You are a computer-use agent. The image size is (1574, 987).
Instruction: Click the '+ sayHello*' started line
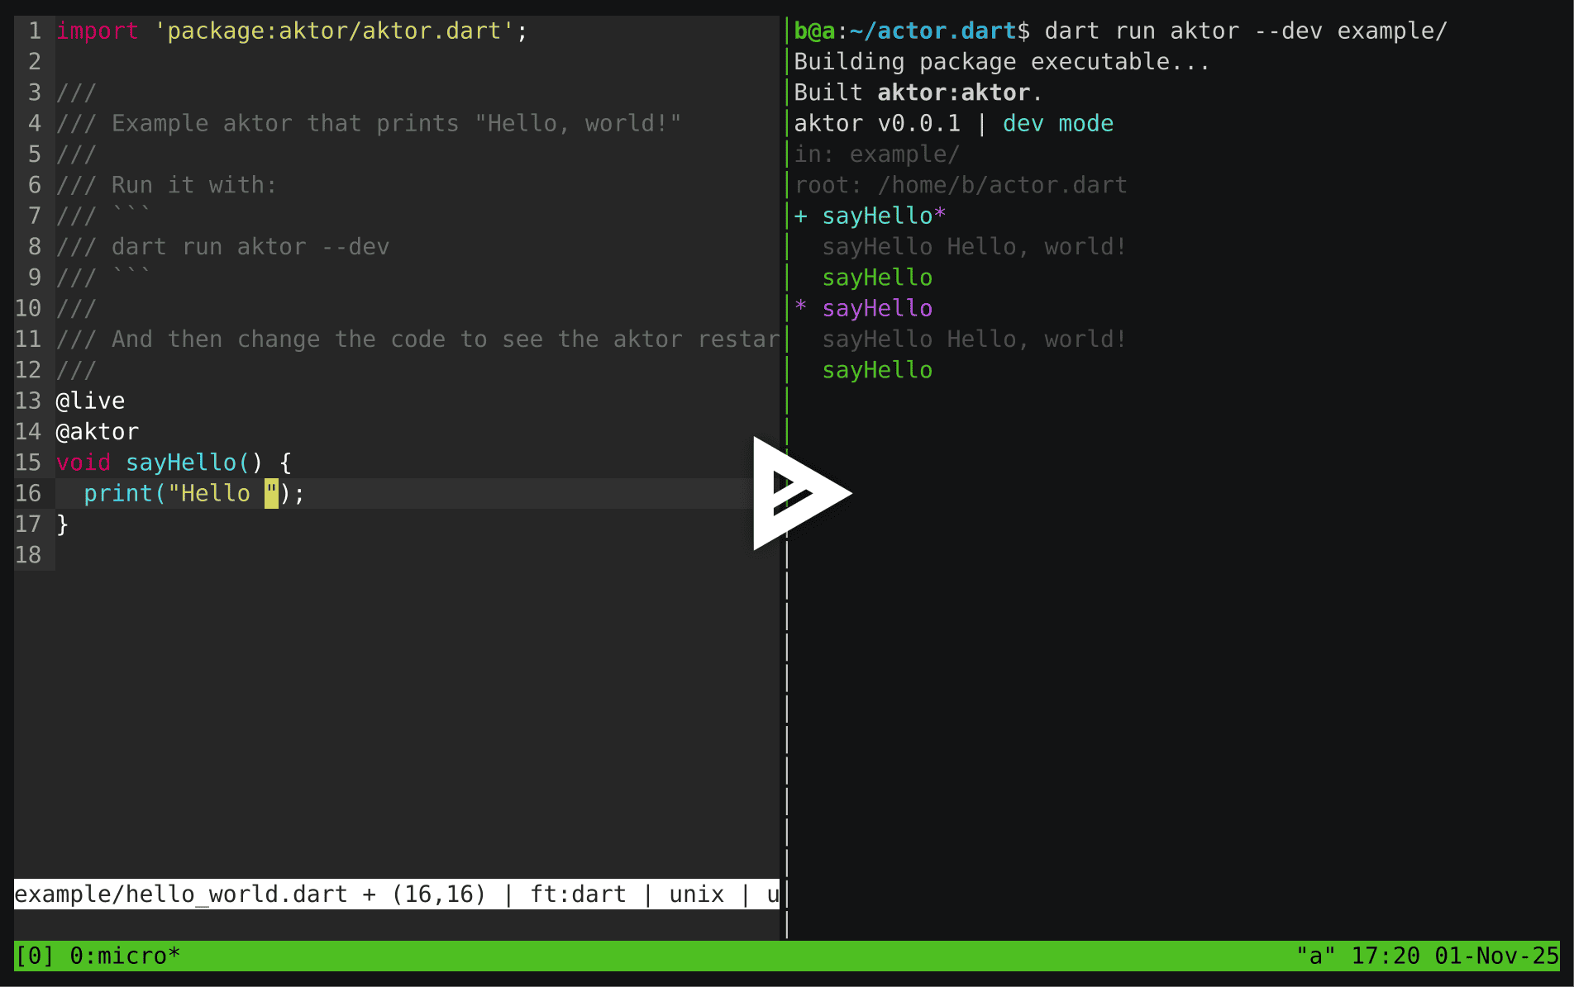(870, 216)
